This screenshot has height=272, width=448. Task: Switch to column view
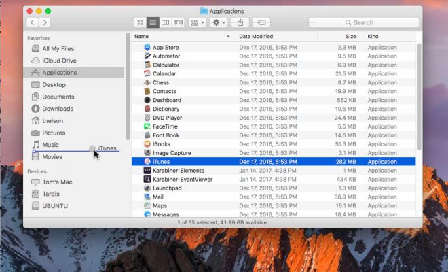click(x=166, y=22)
